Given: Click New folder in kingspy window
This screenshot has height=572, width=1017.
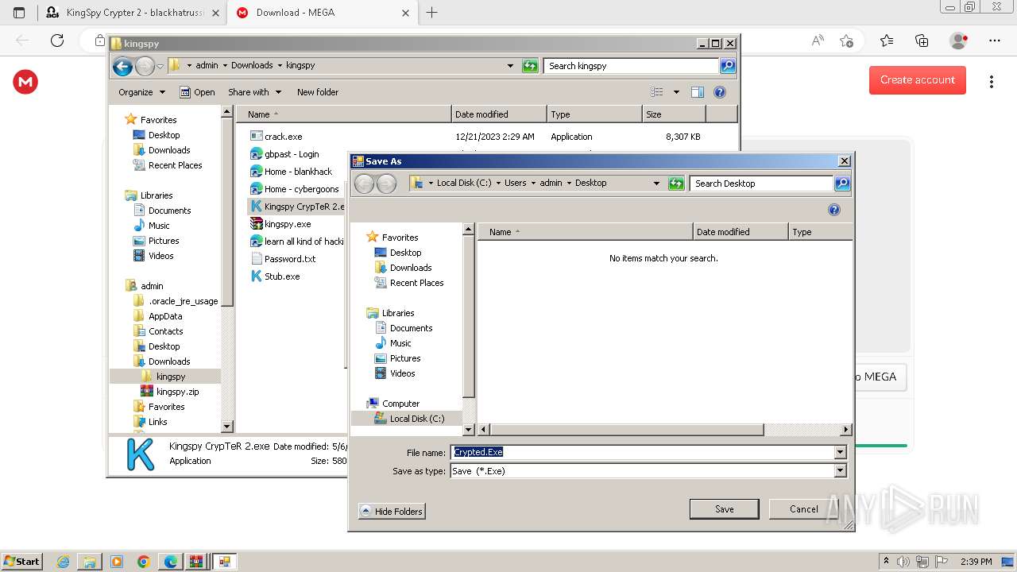Looking at the screenshot, I should pyautogui.click(x=318, y=92).
